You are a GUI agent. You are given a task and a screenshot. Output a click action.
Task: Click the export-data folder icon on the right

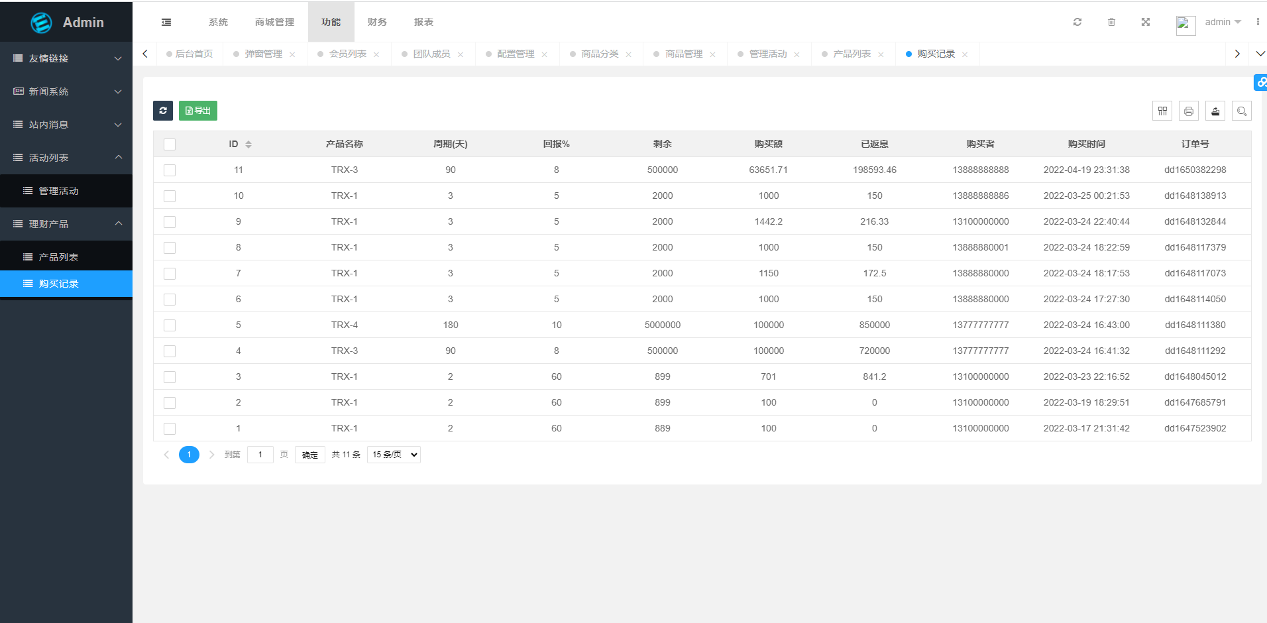(1215, 110)
